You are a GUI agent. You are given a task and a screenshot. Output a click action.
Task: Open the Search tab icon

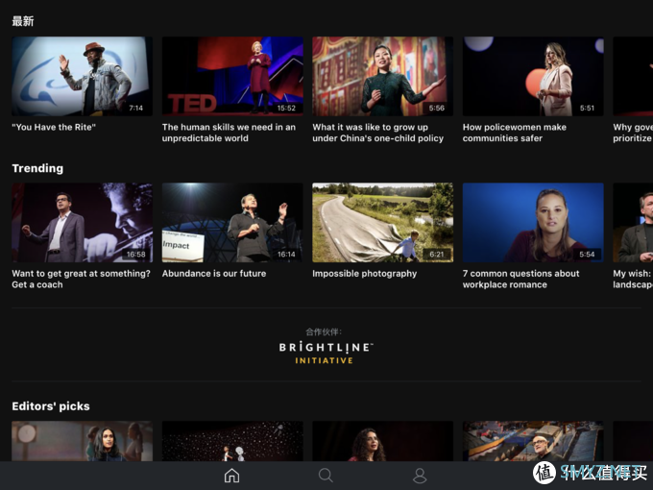326,476
